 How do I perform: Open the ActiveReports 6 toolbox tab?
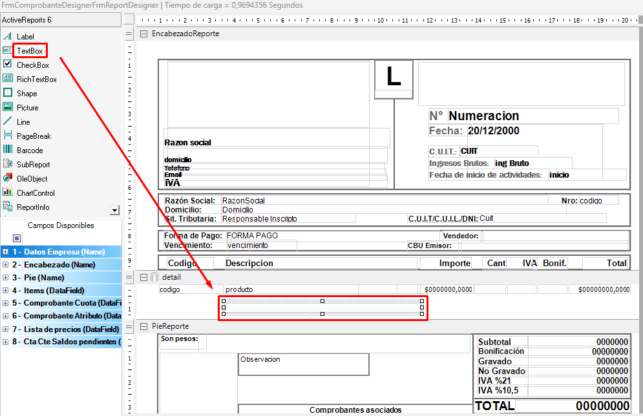click(x=60, y=20)
